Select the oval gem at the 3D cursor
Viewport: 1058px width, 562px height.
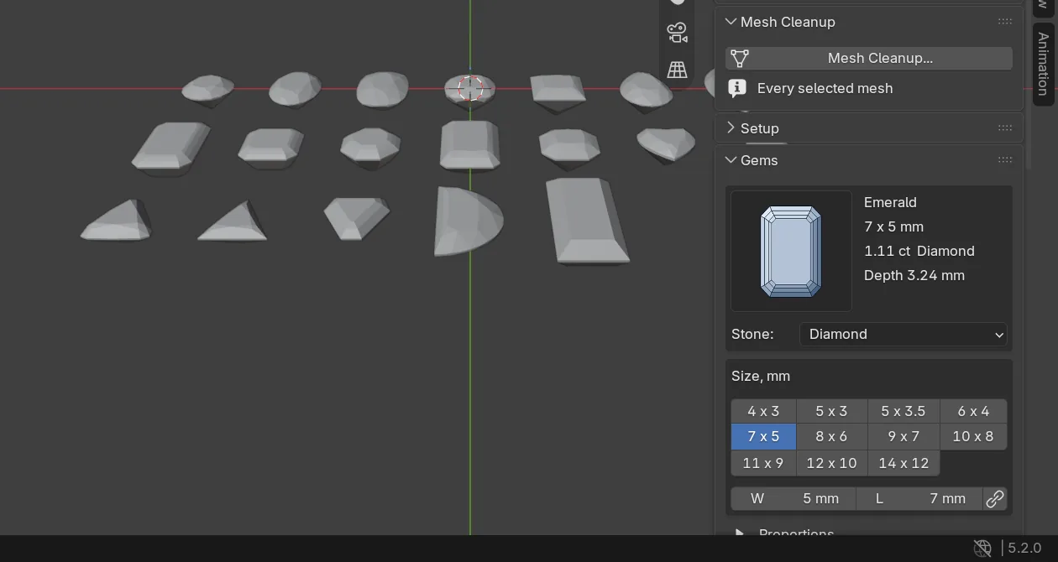469,89
